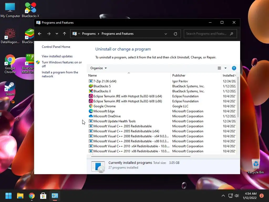Select Microsoft Update Health Tools entry
This screenshot has width=269, height=202.
point(115,121)
